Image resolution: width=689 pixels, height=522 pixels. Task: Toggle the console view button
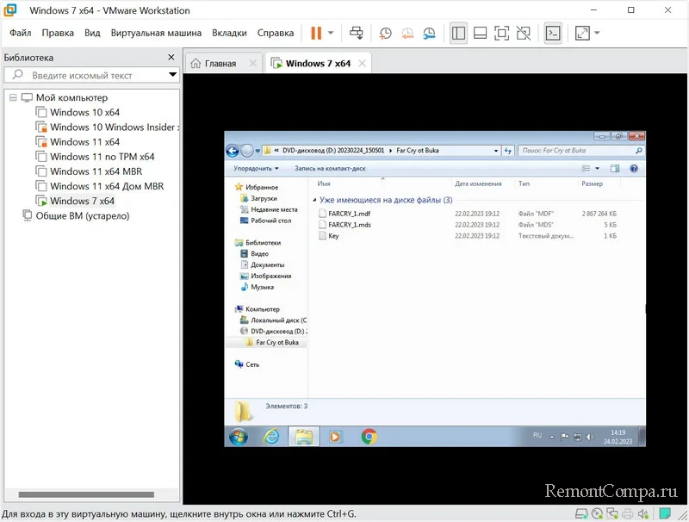(552, 33)
